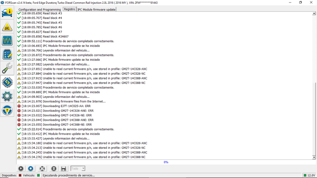The width and height of the screenshot is (317, 178).
Task: Open the oscilloscope dashboard section
Action: coord(7,41)
